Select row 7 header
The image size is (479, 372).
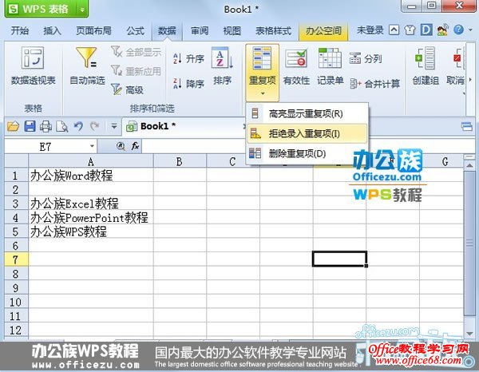coord(16,259)
